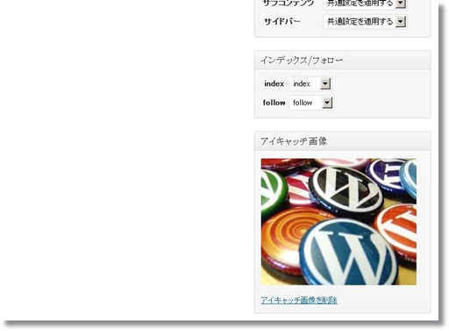Viewport: 449px width, 331px height.
Task: Click the bold follow label
Action: coord(274,103)
